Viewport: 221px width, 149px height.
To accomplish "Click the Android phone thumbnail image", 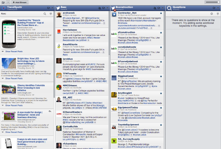I will (x=9, y=34).
